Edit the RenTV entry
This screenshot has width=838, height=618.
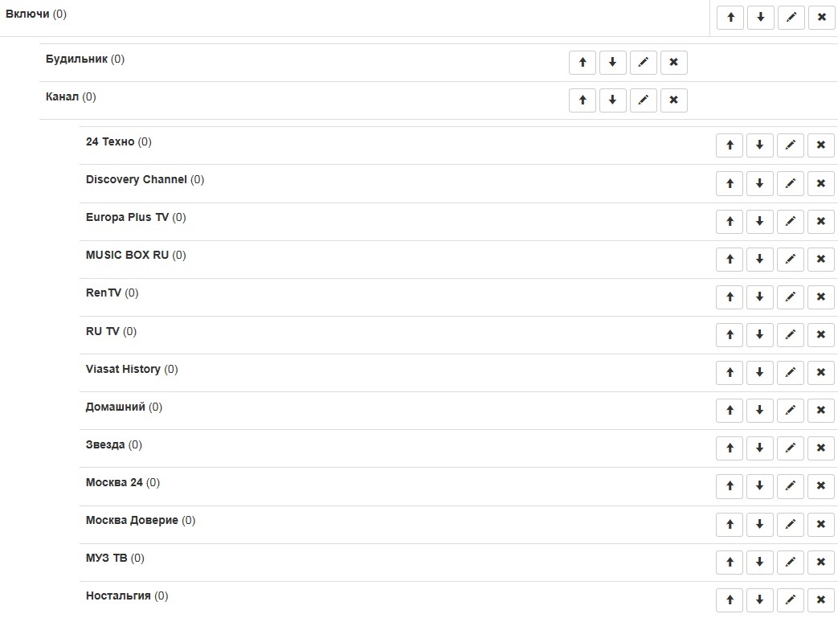(x=791, y=297)
